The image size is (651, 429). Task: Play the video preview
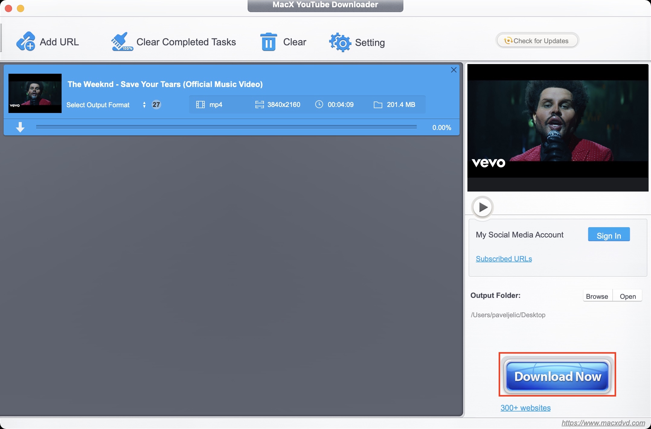coord(483,207)
